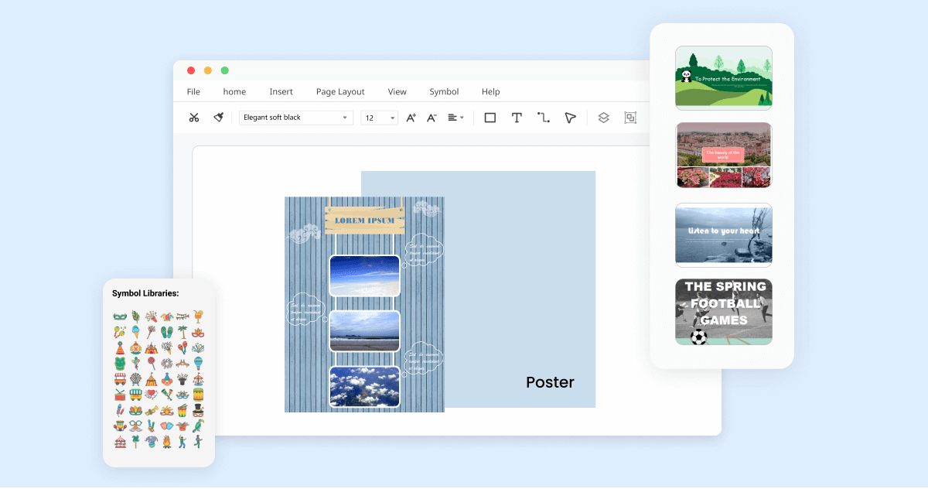Increase font size with the A+ icon
The height and width of the screenshot is (489, 928).
click(411, 118)
